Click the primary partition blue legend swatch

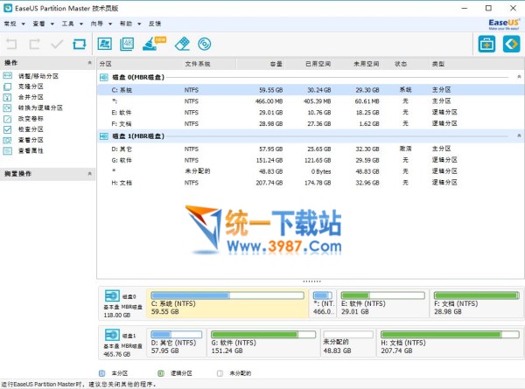point(102,373)
